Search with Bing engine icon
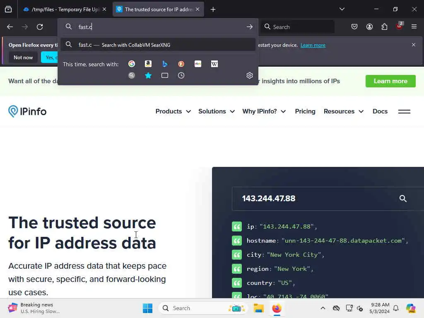This screenshot has height=318, width=424. coord(165,64)
